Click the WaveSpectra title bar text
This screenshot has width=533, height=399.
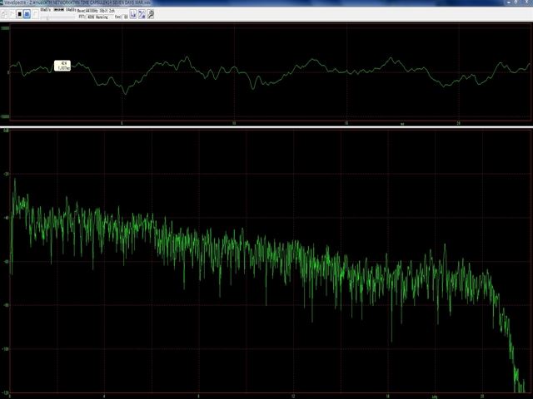click(x=77, y=2)
